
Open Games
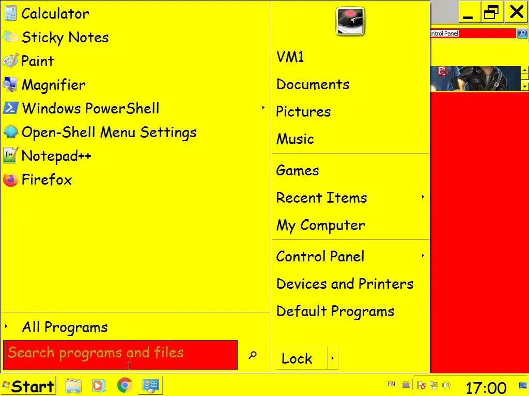350,170
